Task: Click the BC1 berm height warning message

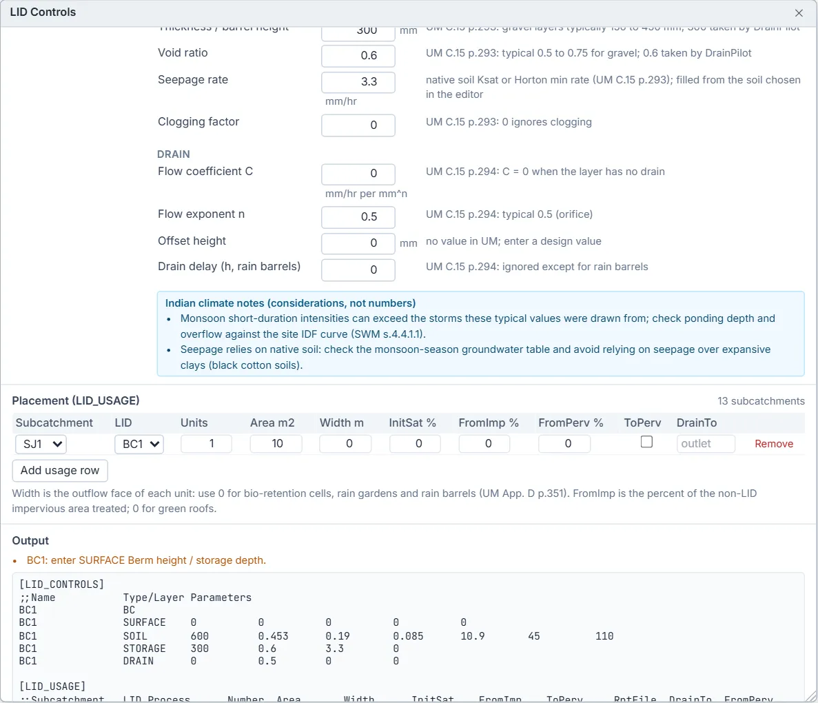Action: tap(146, 560)
